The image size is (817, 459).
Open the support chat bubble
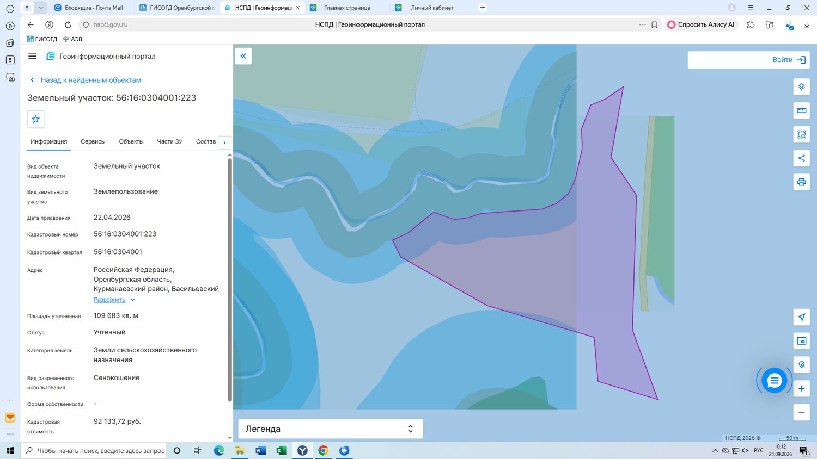774,381
